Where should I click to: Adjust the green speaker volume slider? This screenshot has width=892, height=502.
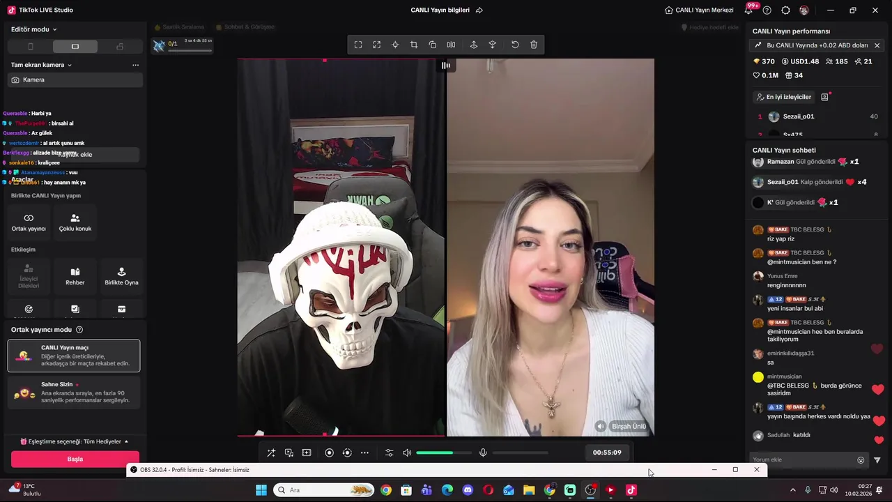pyautogui.click(x=444, y=452)
